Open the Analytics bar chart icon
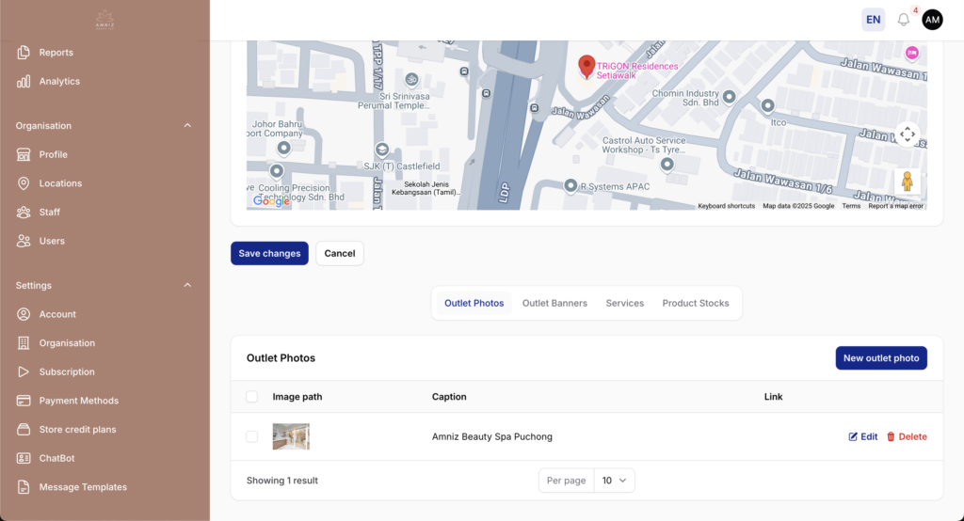 pos(24,82)
